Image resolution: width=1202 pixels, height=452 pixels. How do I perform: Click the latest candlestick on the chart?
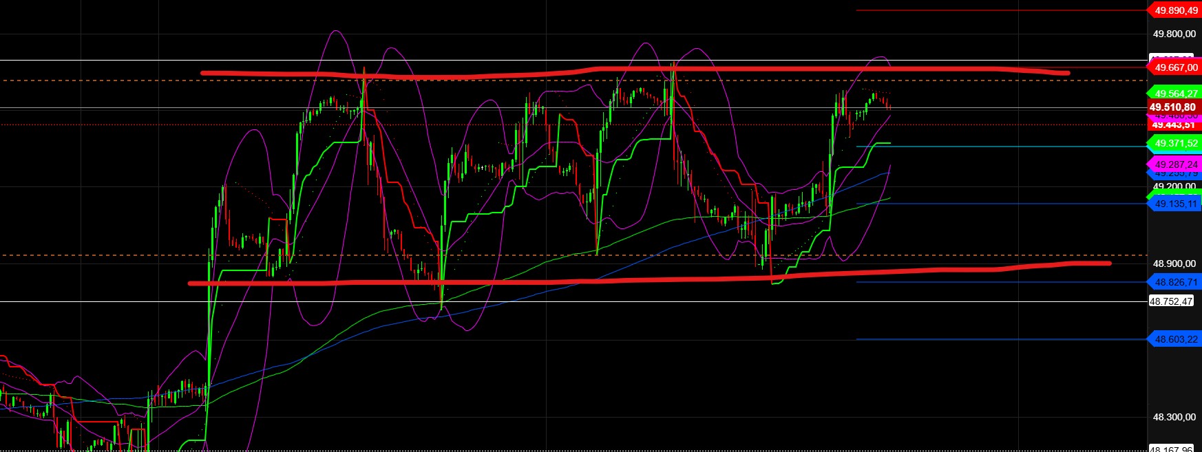click(x=889, y=105)
